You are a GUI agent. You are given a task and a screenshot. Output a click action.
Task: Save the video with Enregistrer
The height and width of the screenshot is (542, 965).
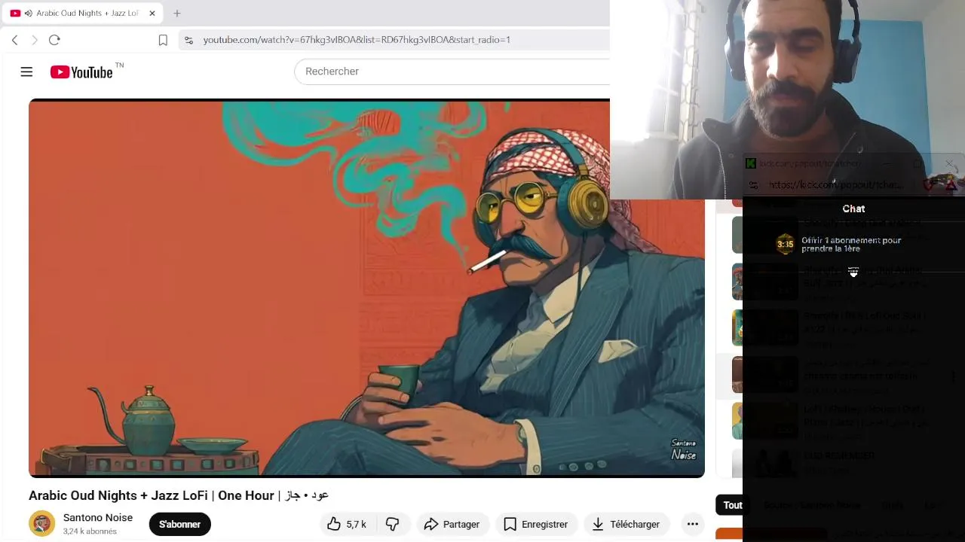pyautogui.click(x=536, y=524)
